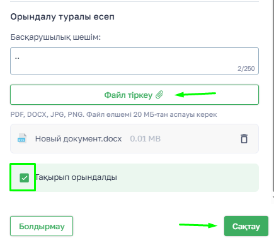Uncheck the Тақырып орындалды checkbox
The width and height of the screenshot is (274, 245).
(x=25, y=177)
